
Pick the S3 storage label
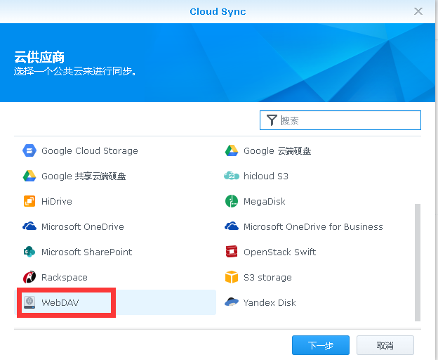[x=267, y=277]
